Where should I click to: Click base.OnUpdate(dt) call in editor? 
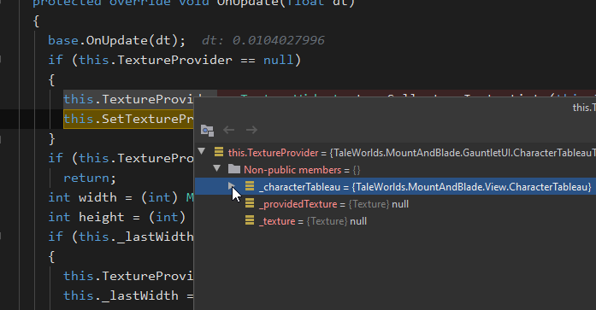pos(116,40)
